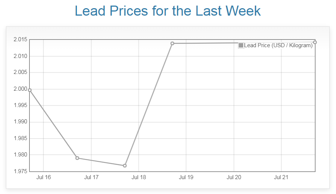336x194 pixels.
Task: Click the 1.990 y-axis label
Action: click(x=20, y=122)
